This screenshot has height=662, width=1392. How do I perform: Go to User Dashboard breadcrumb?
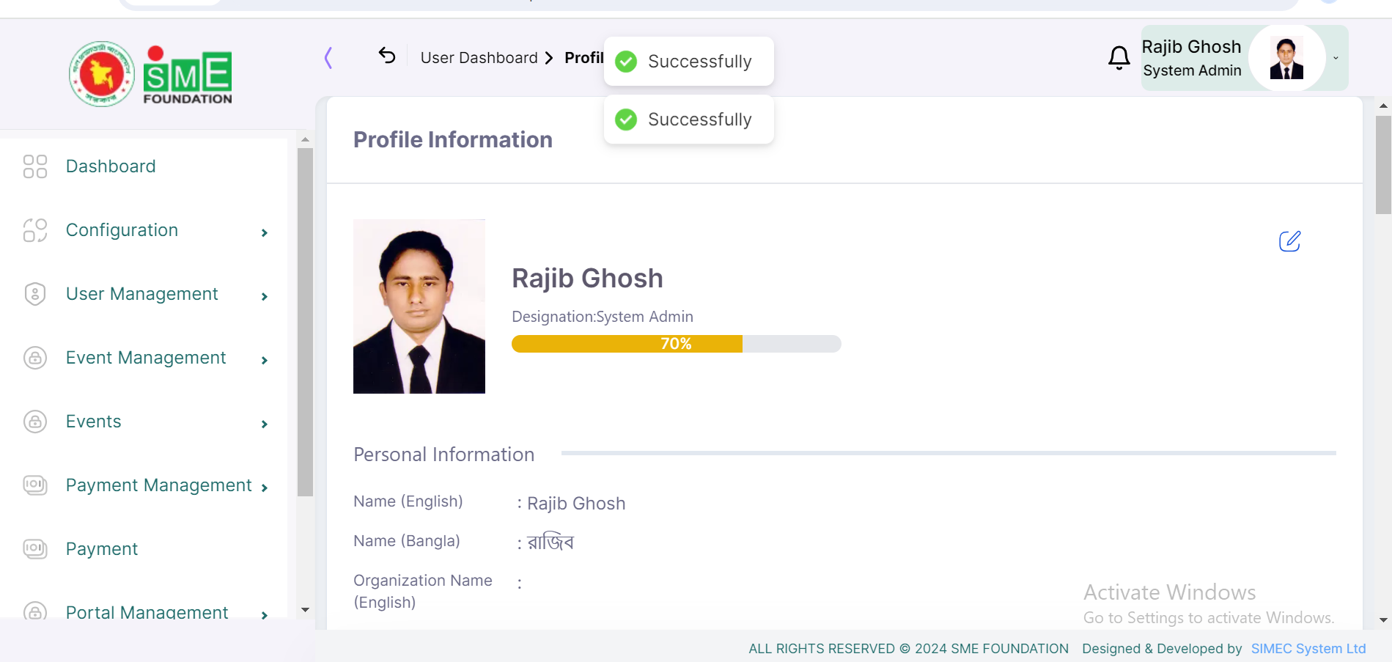(x=479, y=58)
